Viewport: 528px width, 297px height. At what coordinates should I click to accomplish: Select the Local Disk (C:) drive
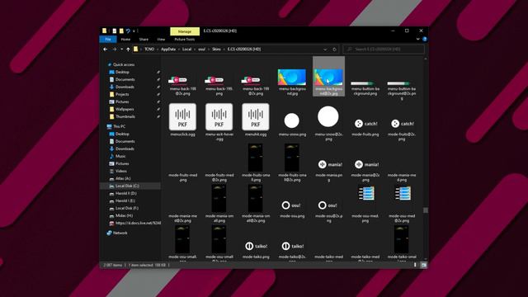point(127,186)
